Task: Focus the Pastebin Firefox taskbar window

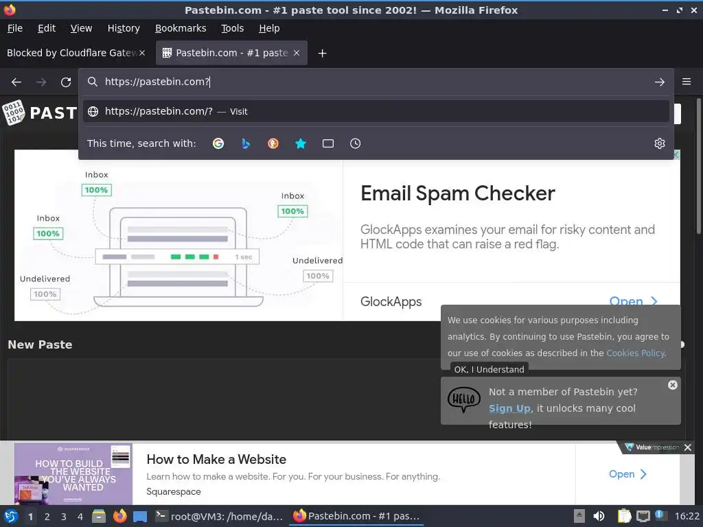Action: [x=356, y=516]
